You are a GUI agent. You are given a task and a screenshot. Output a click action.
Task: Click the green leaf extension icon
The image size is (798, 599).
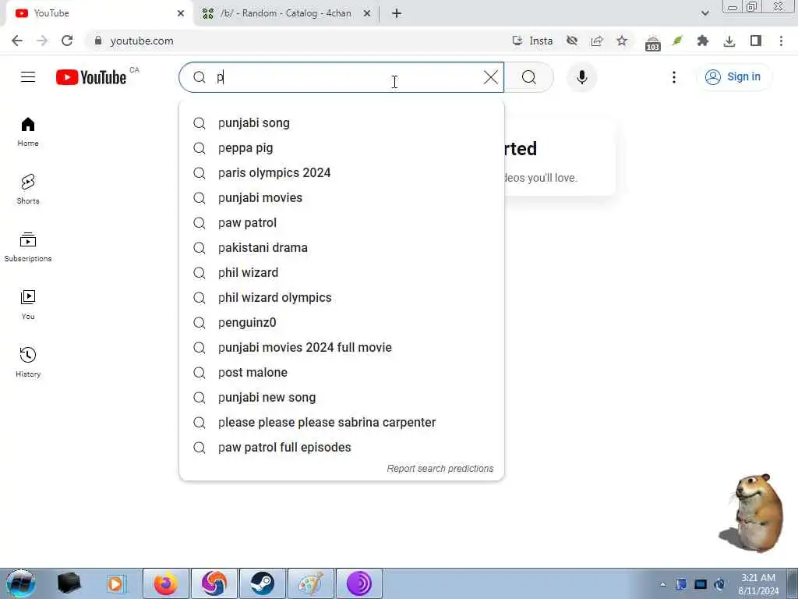coord(677,41)
